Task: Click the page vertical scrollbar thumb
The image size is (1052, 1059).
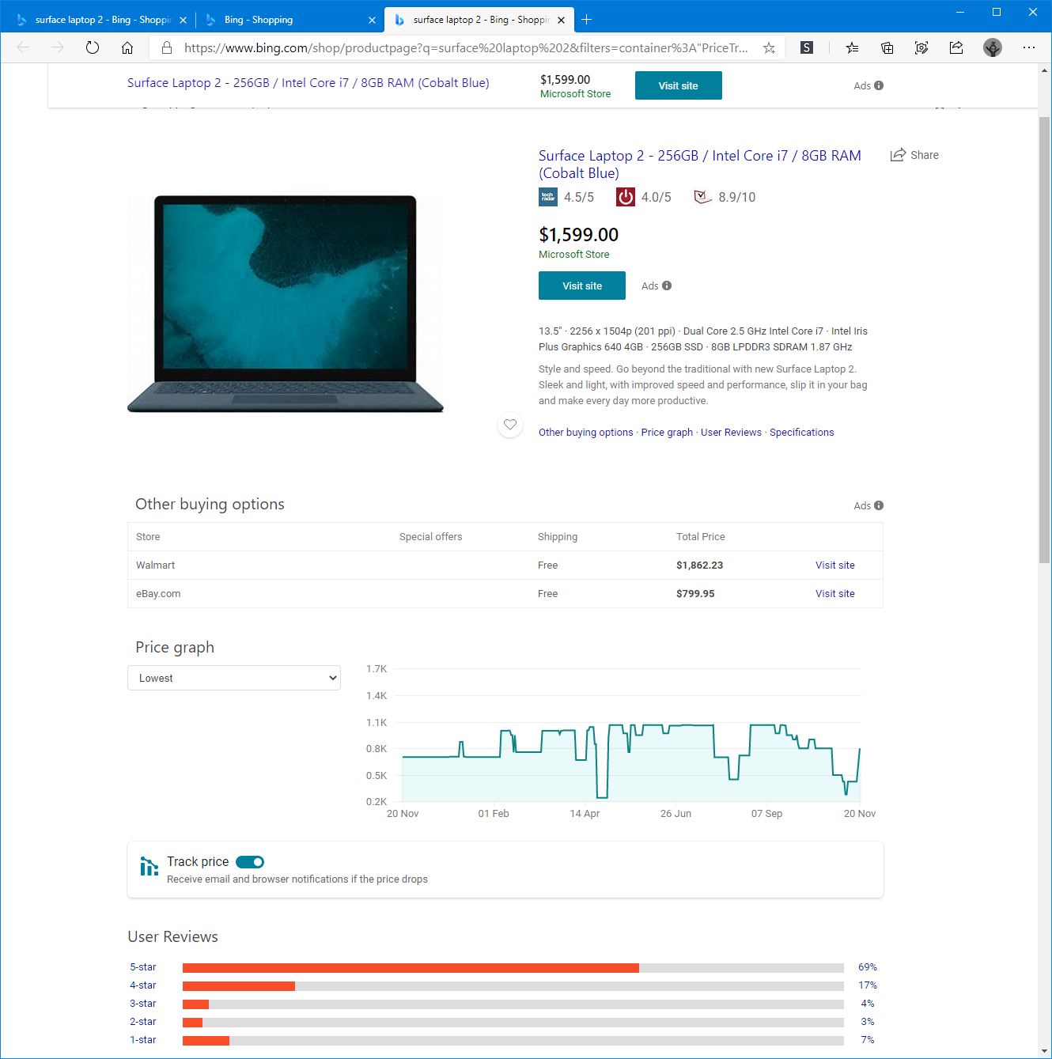Action: [x=1045, y=340]
